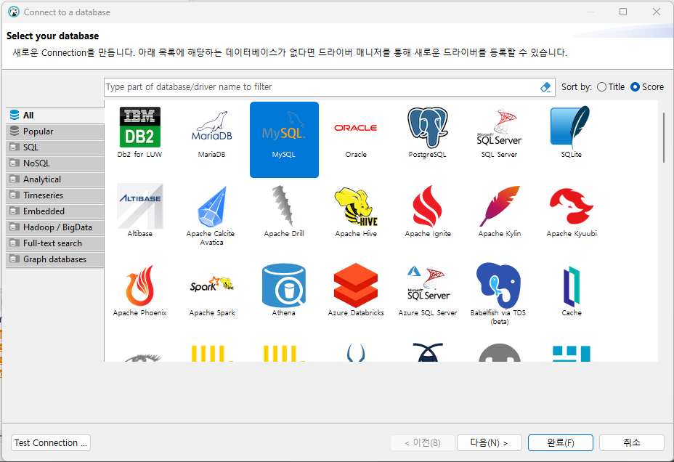Viewport: 674px width, 462px height.
Task: Open the Hadoop / BigData category
Action: (x=55, y=227)
